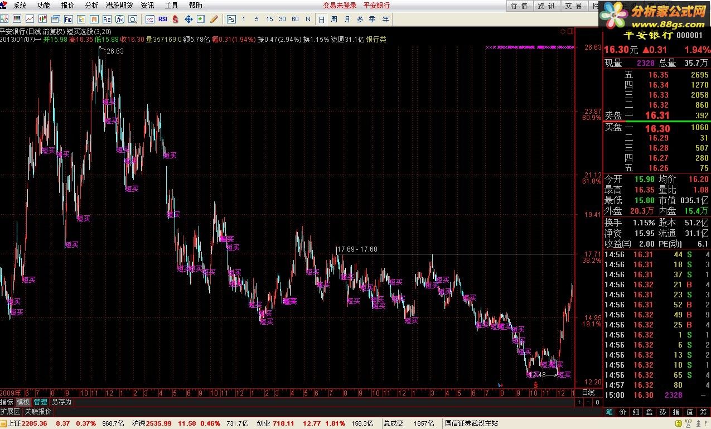Click the 另存为 tab below chart

(61, 402)
